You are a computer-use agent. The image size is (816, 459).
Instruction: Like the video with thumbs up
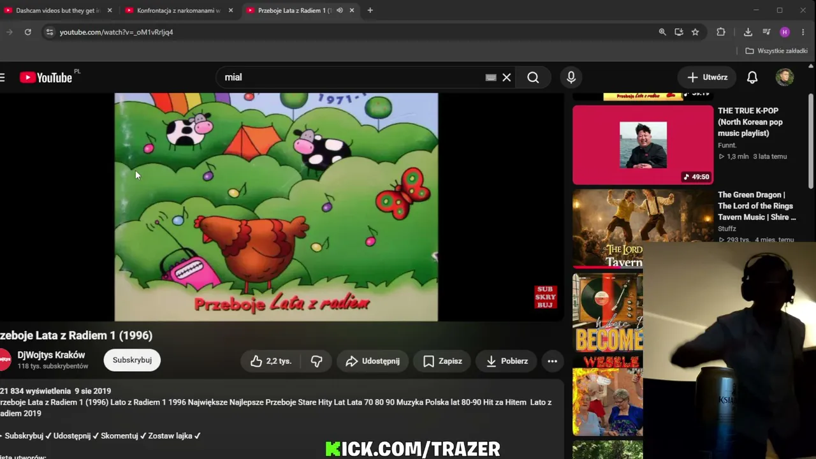click(x=271, y=361)
